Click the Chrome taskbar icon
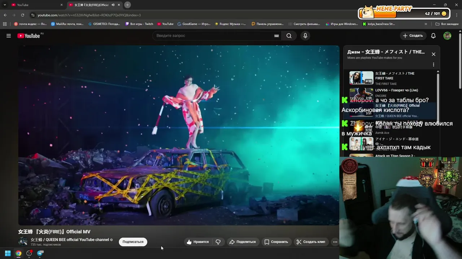Image resolution: width=462 pixels, height=259 pixels. click(x=18, y=253)
